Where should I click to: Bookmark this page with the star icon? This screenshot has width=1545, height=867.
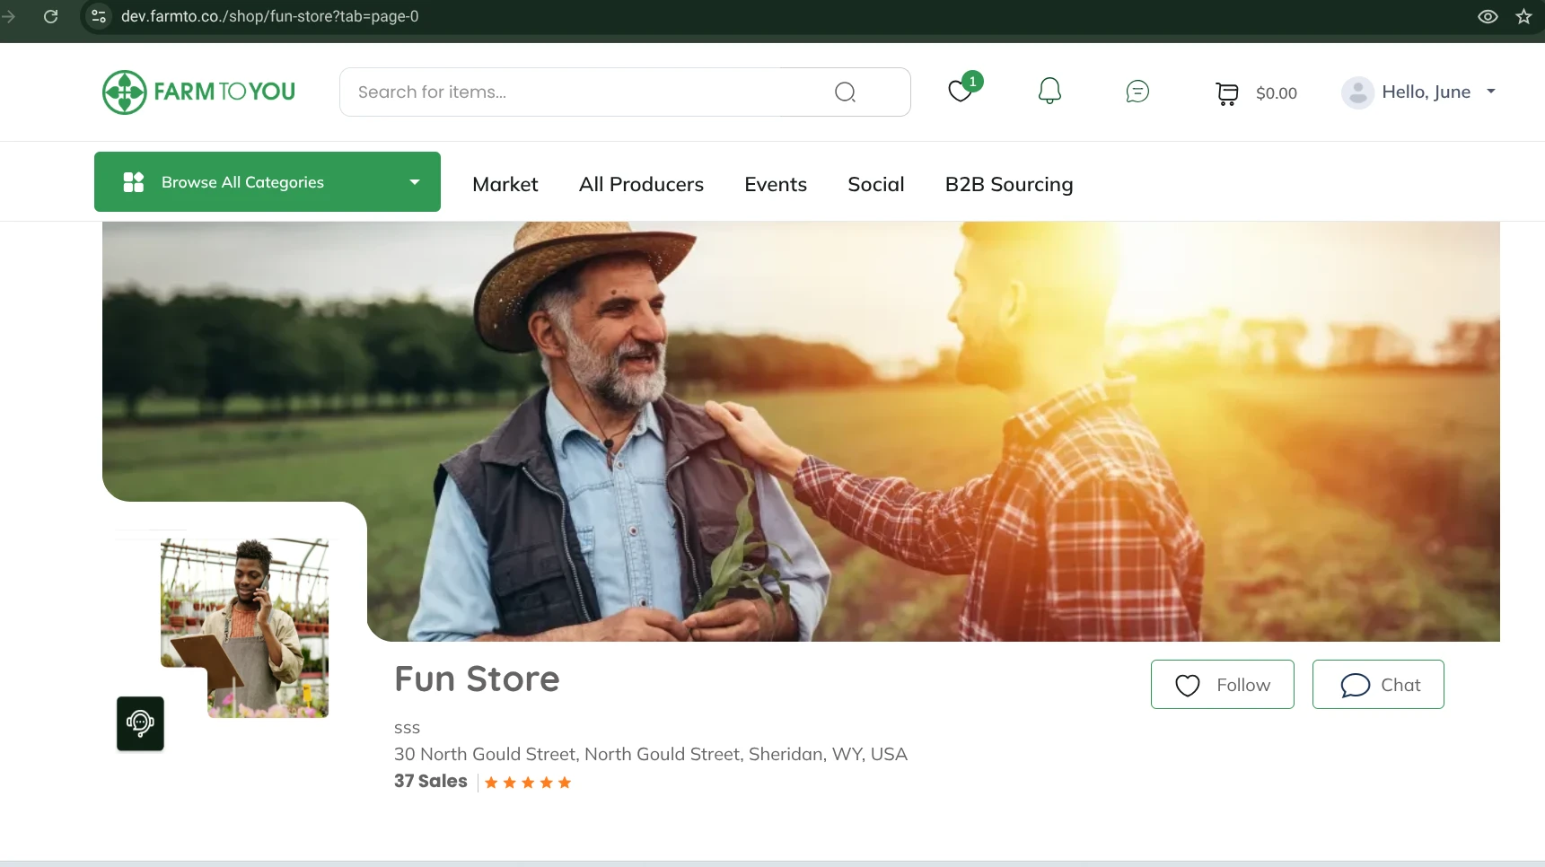click(x=1523, y=16)
